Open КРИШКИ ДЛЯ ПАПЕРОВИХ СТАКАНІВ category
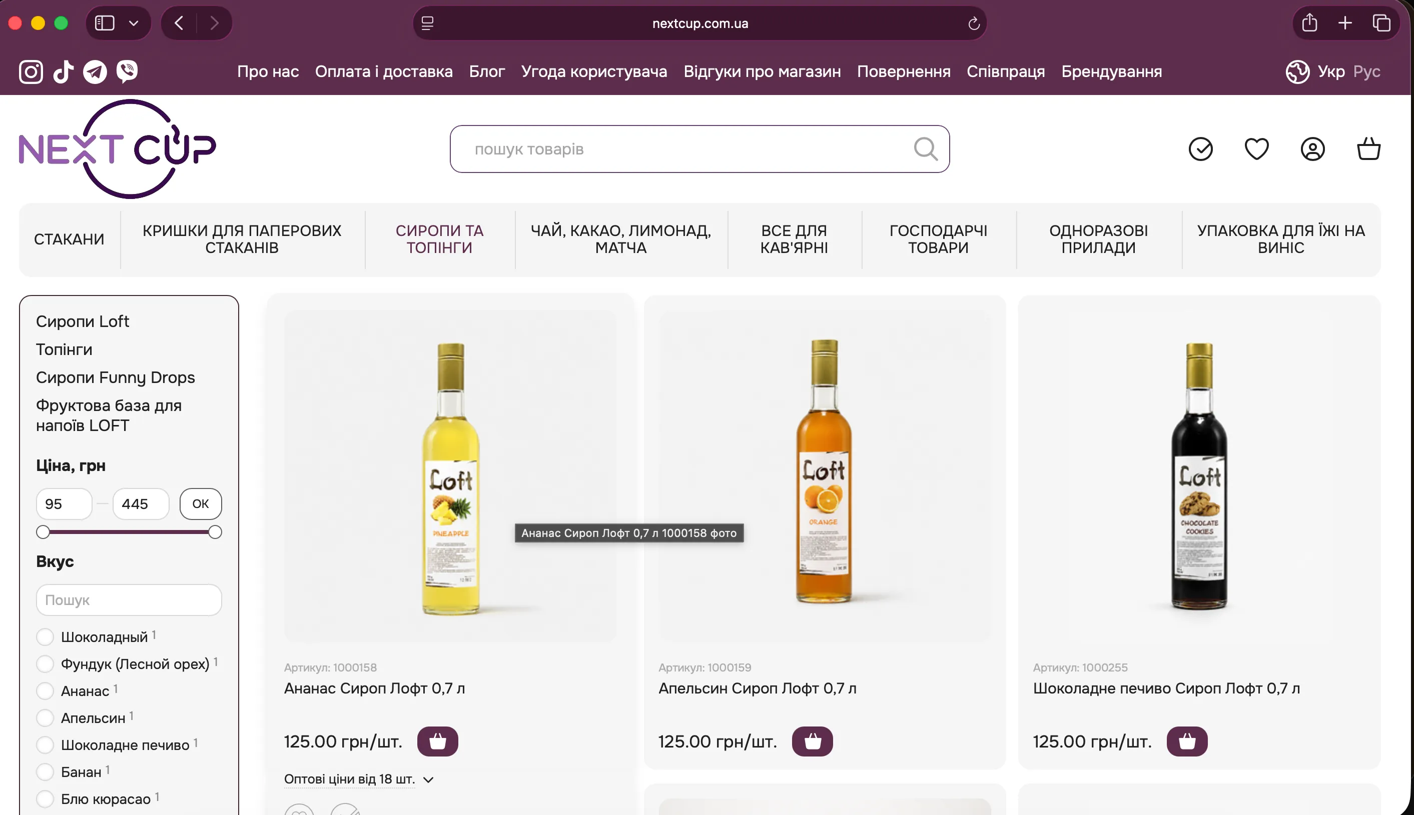The height and width of the screenshot is (815, 1414). point(242,239)
